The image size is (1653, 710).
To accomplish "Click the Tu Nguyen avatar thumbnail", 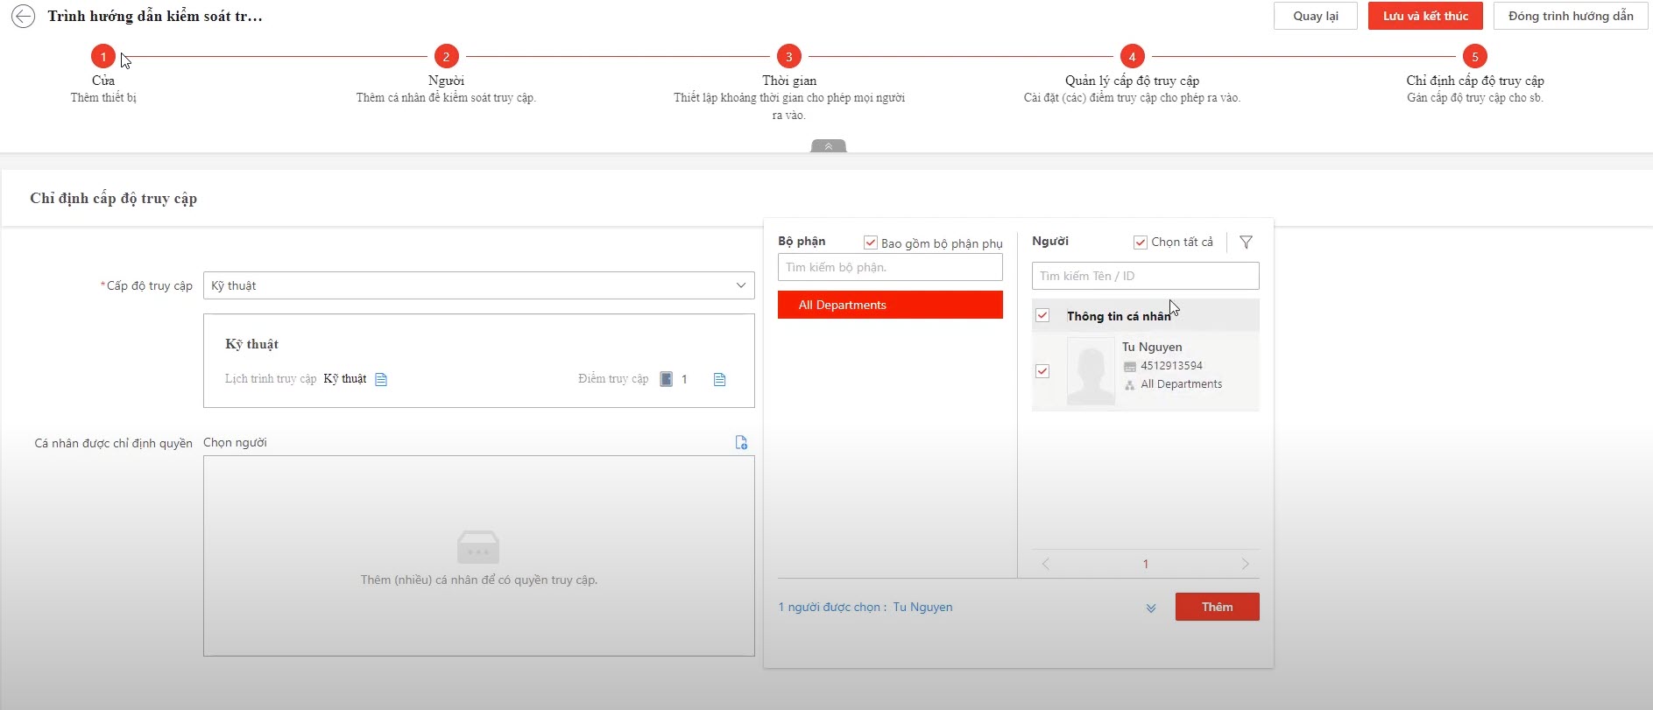I will (1091, 371).
